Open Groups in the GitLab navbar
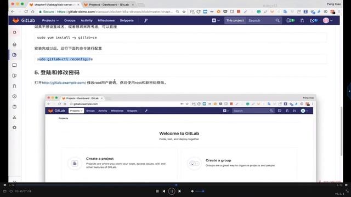Screen dimensions: 351x197 pos(70,20)
